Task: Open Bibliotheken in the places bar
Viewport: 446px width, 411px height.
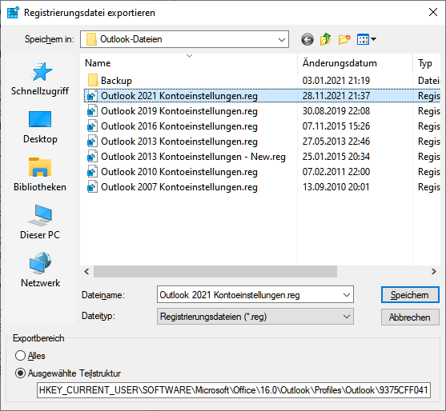Action: pyautogui.click(x=40, y=174)
